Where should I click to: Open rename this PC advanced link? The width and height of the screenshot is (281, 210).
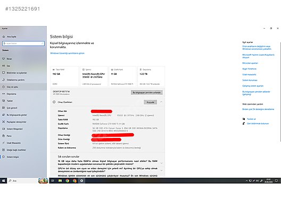click(257, 93)
